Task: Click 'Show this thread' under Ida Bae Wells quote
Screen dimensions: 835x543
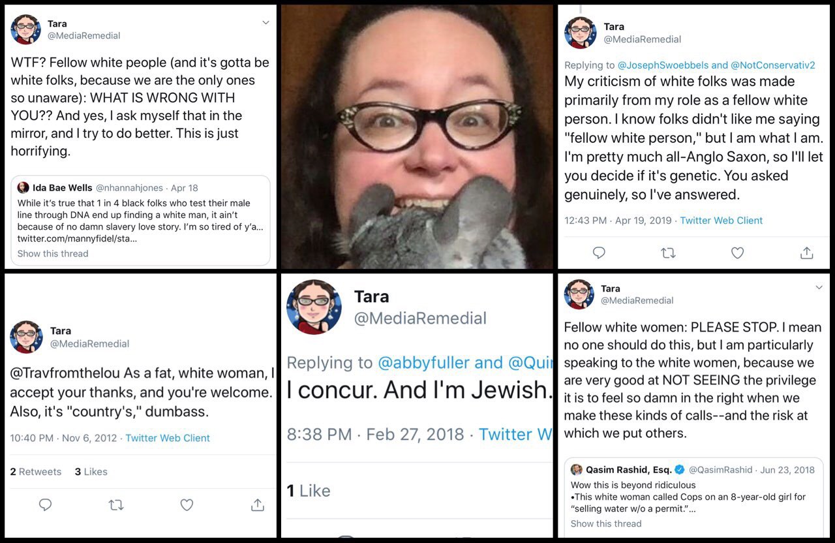Action: pos(53,253)
